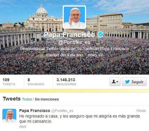Click the Twitter bird icon on Seguir button

pyautogui.click(x=127, y=82)
